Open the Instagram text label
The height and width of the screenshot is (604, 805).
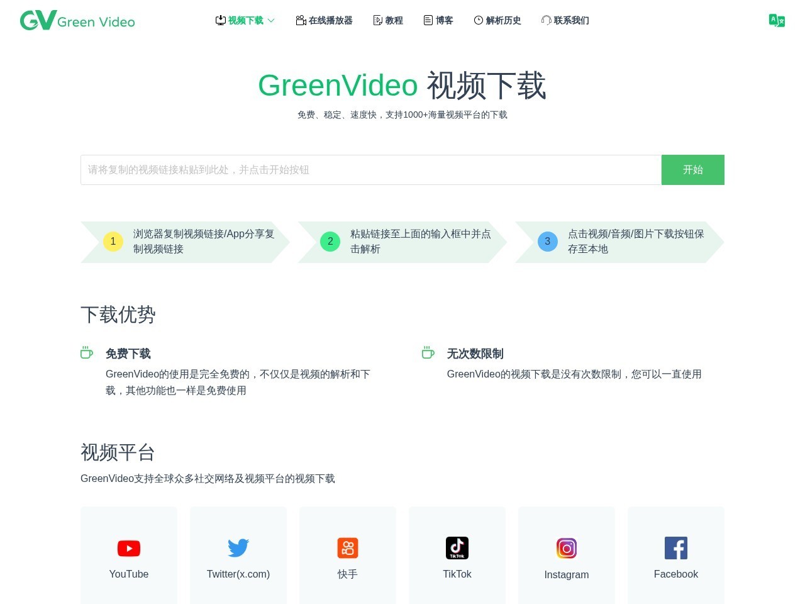(x=567, y=574)
